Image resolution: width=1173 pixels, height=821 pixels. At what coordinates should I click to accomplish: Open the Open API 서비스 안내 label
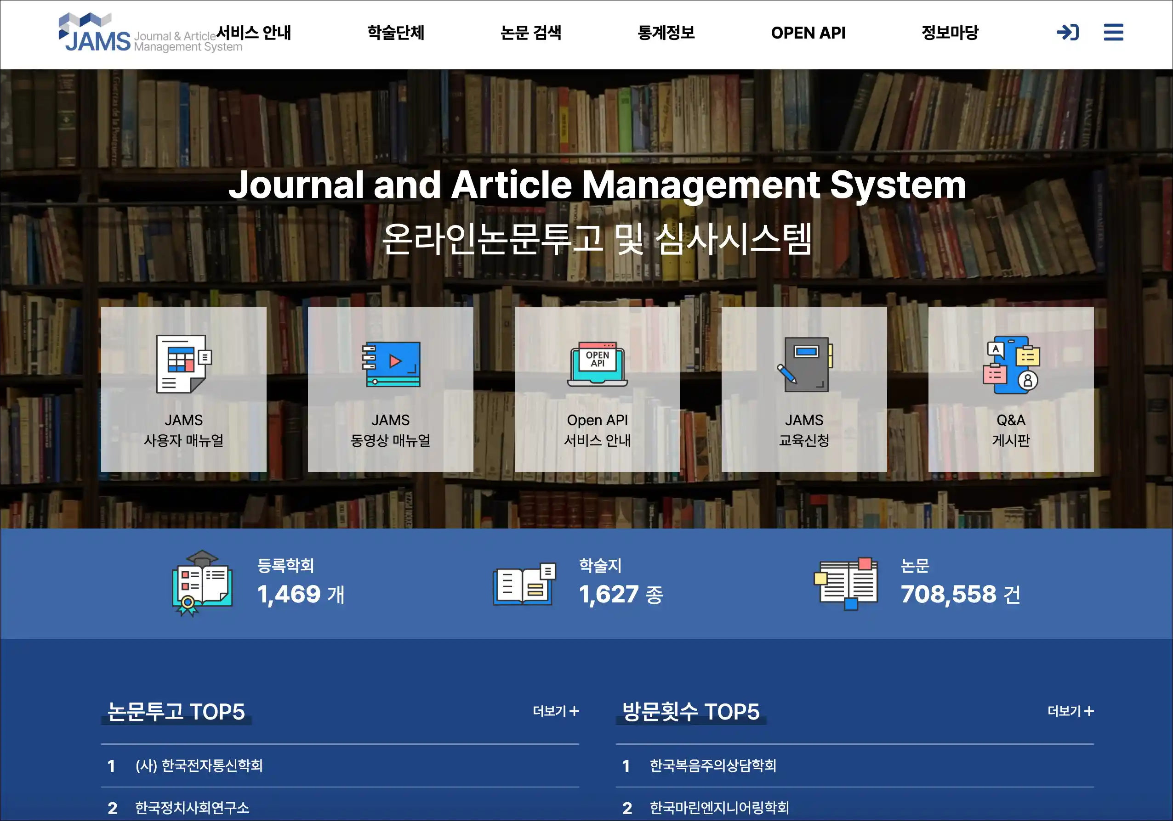597,430
